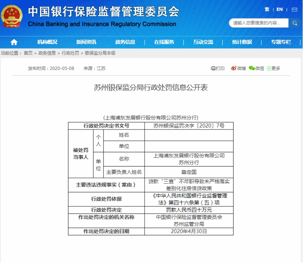Click 银保监分局本级 in the breadcrumb
Screen dimensions: 303x263
[x=100, y=53]
